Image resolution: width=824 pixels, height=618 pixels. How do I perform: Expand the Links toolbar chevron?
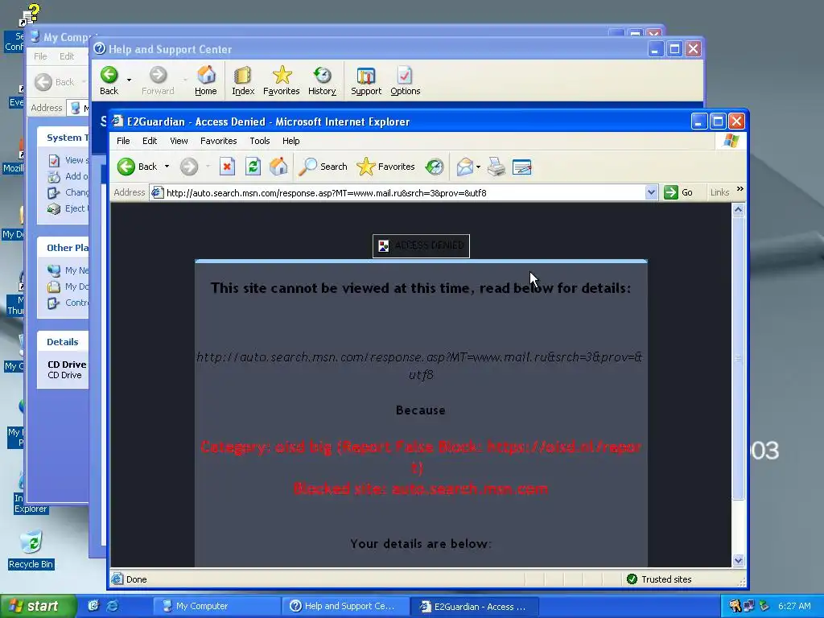(x=740, y=189)
